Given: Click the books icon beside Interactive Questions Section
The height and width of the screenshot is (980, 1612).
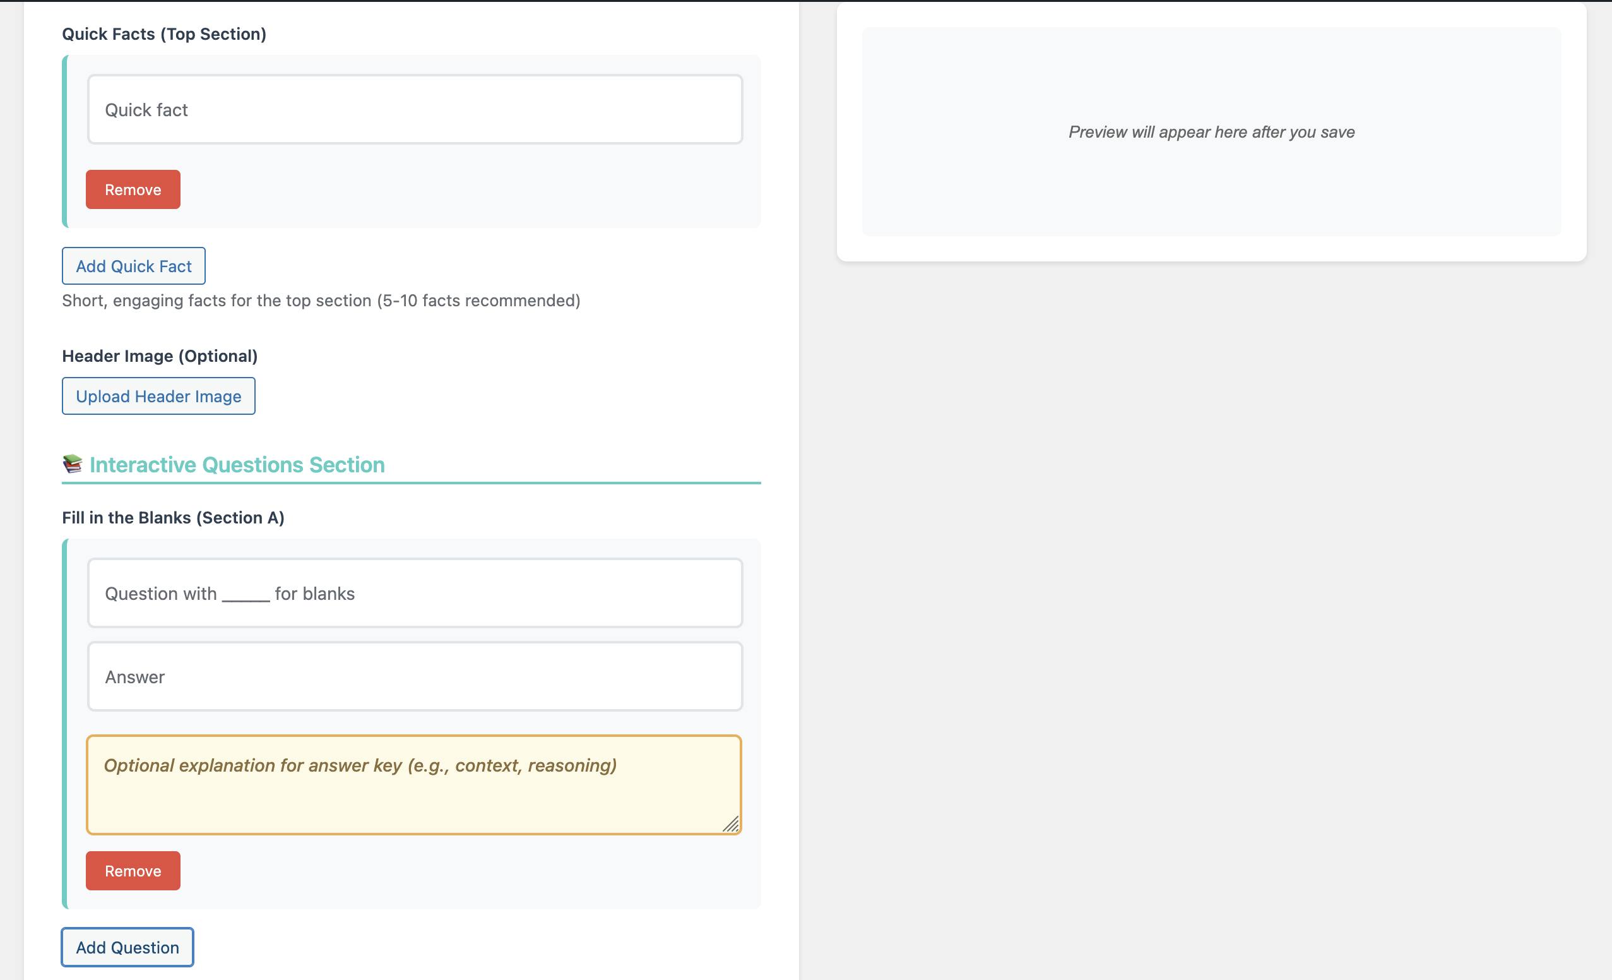Looking at the screenshot, I should (x=72, y=464).
